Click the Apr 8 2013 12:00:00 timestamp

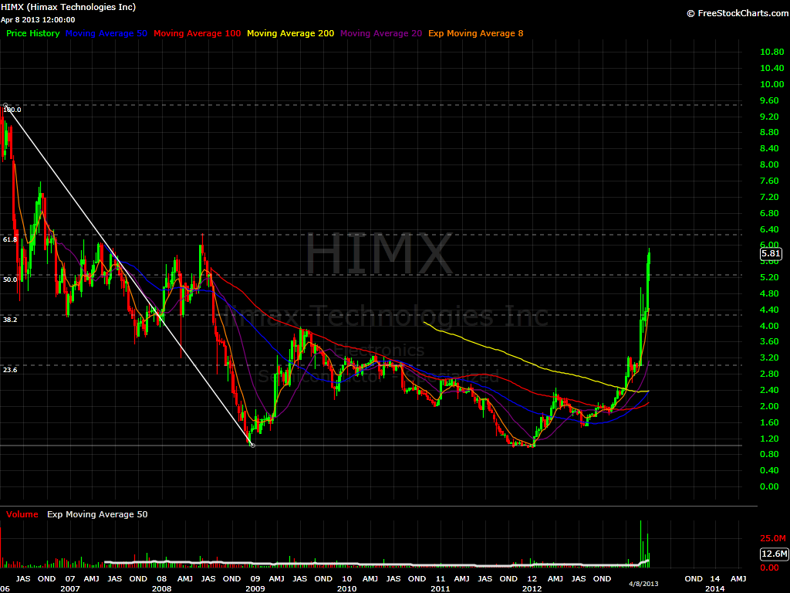pyautogui.click(x=38, y=20)
